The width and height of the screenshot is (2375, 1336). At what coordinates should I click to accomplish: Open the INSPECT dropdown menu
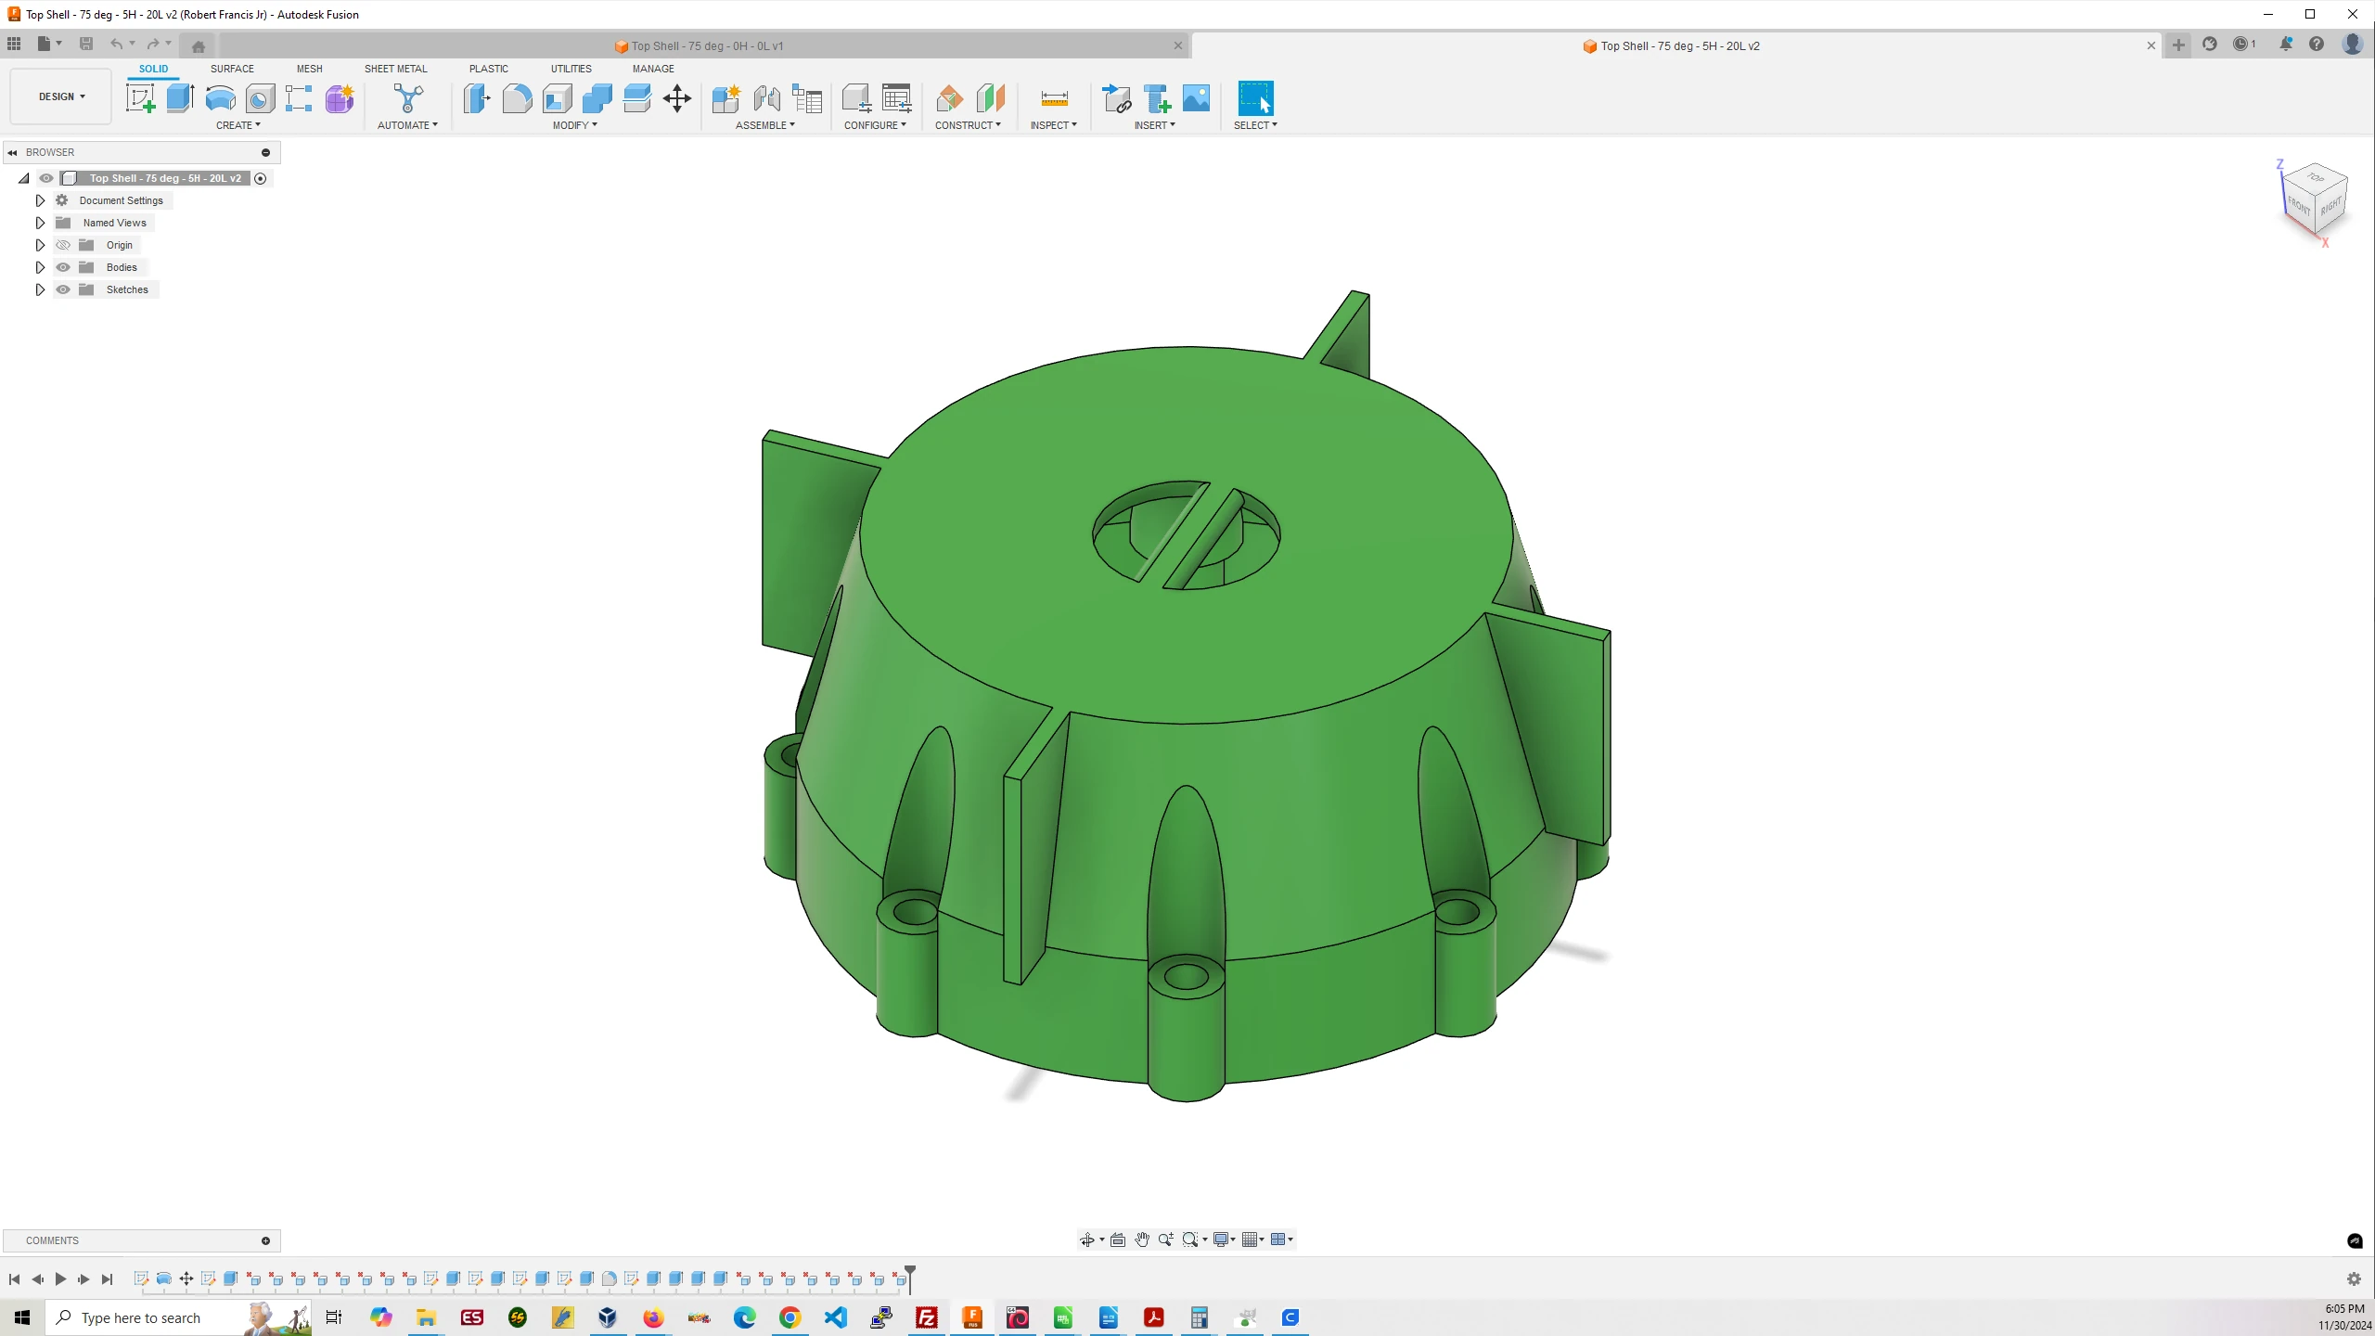click(1053, 125)
